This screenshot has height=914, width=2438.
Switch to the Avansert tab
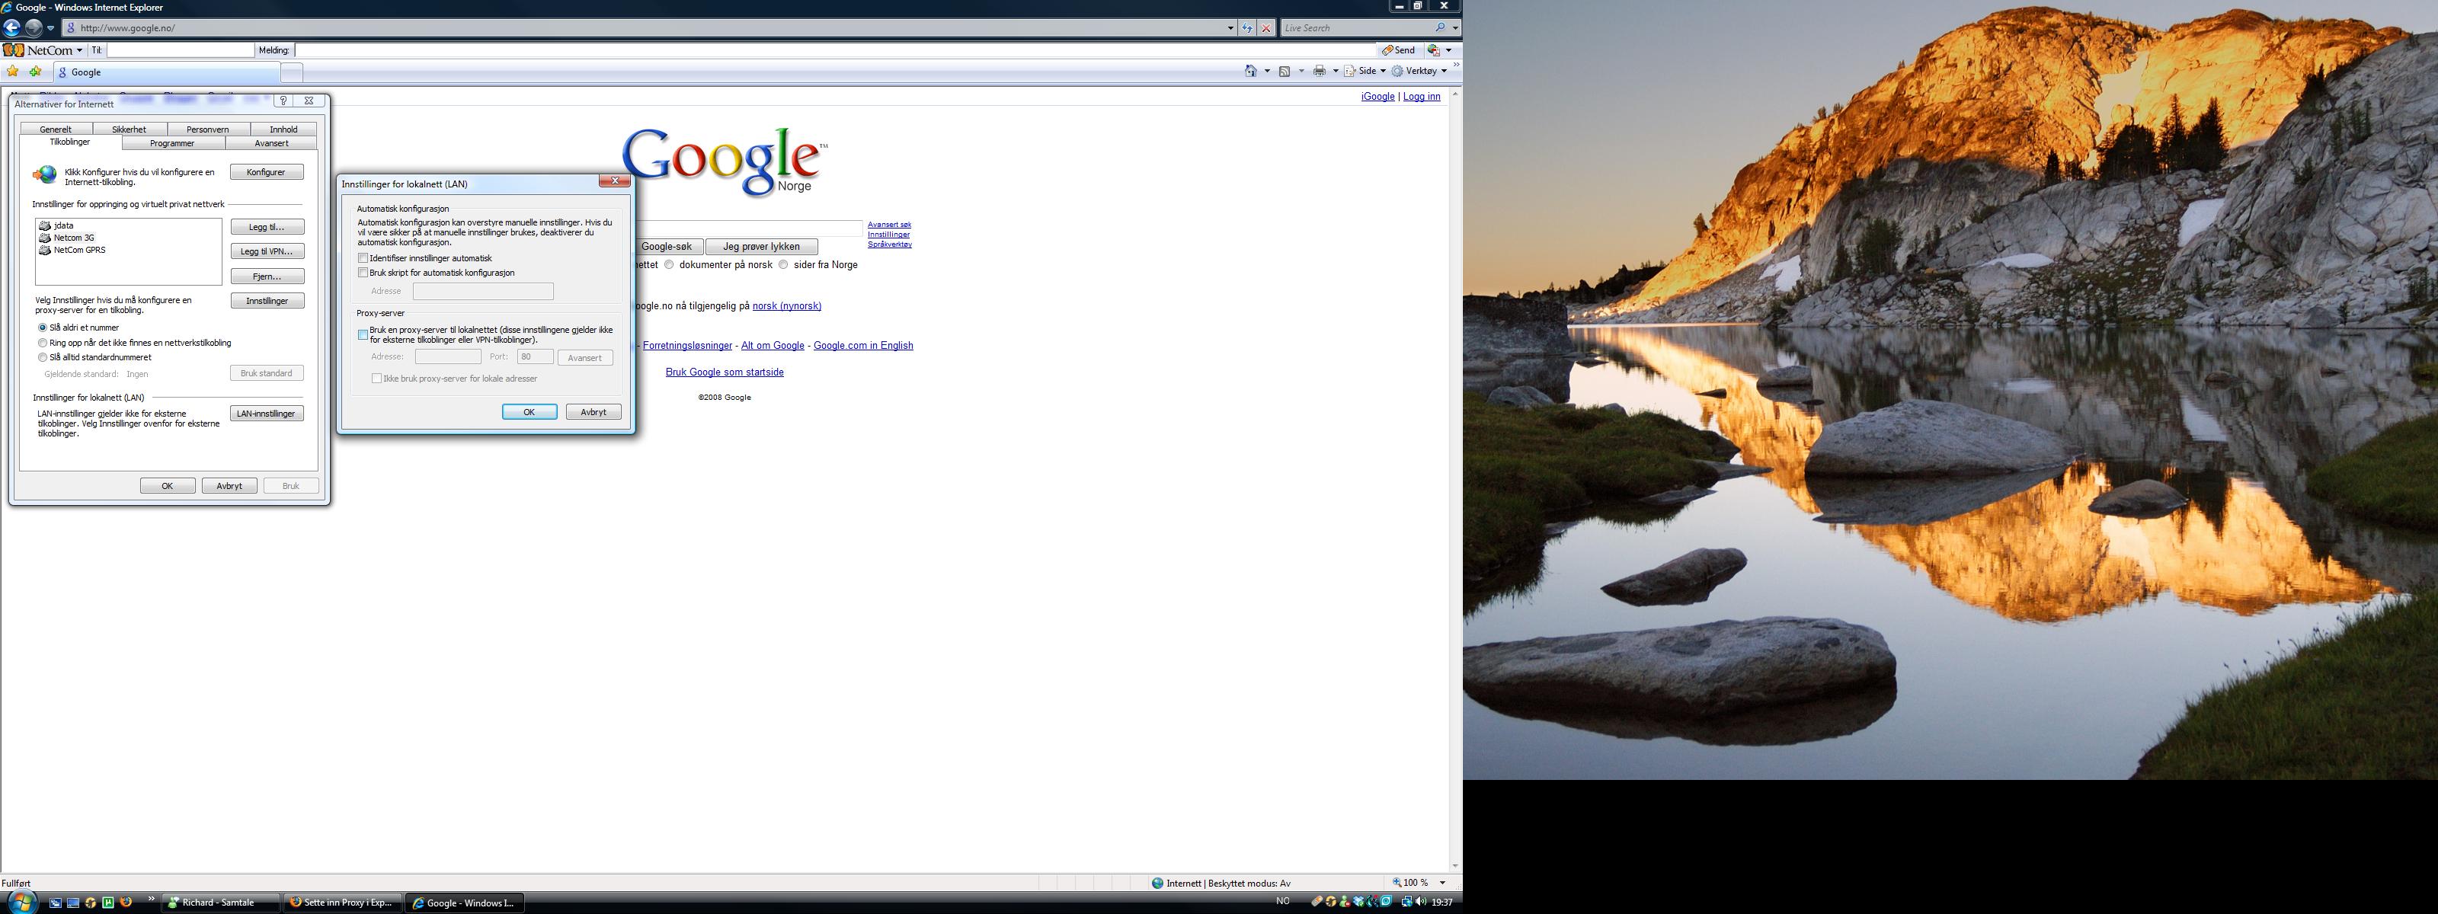click(272, 143)
